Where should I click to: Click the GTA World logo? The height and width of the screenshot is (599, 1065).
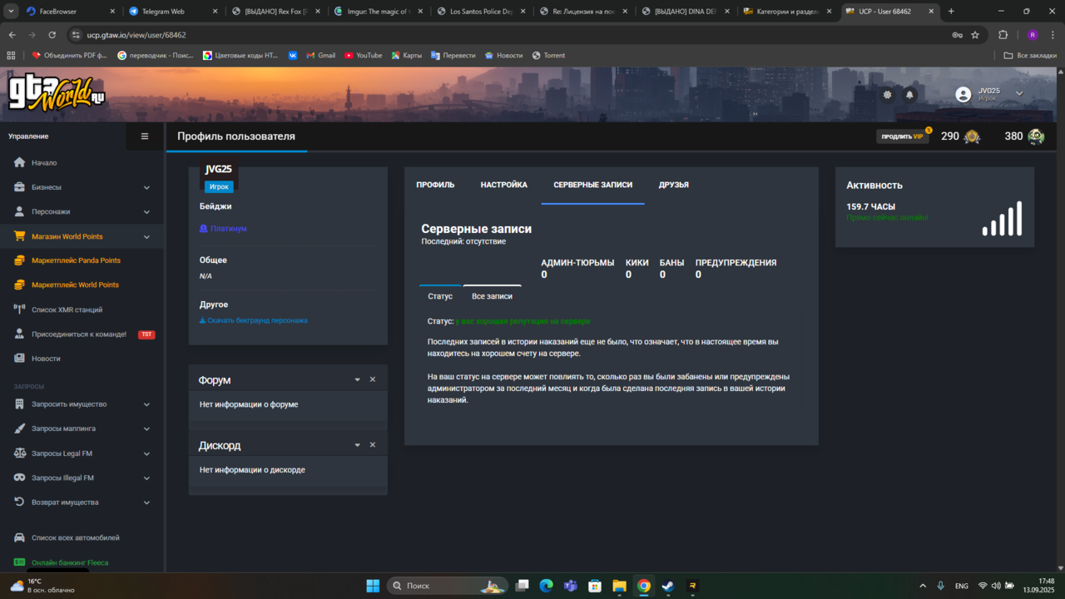(x=57, y=94)
